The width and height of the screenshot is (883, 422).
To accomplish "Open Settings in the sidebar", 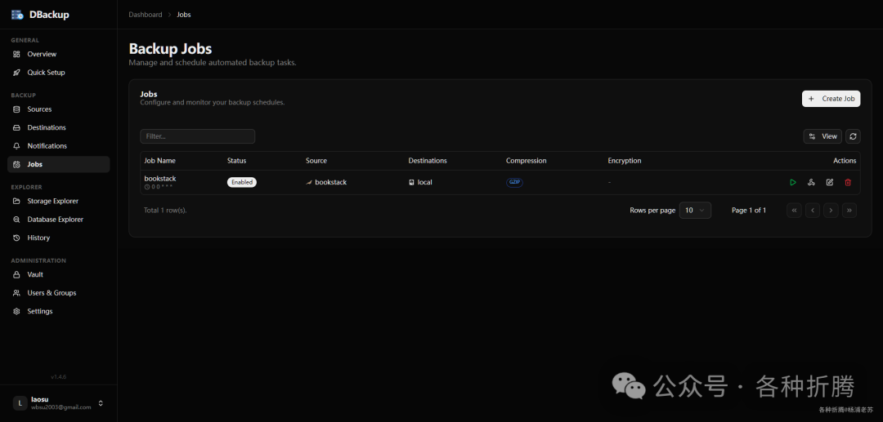I will click(x=58, y=311).
